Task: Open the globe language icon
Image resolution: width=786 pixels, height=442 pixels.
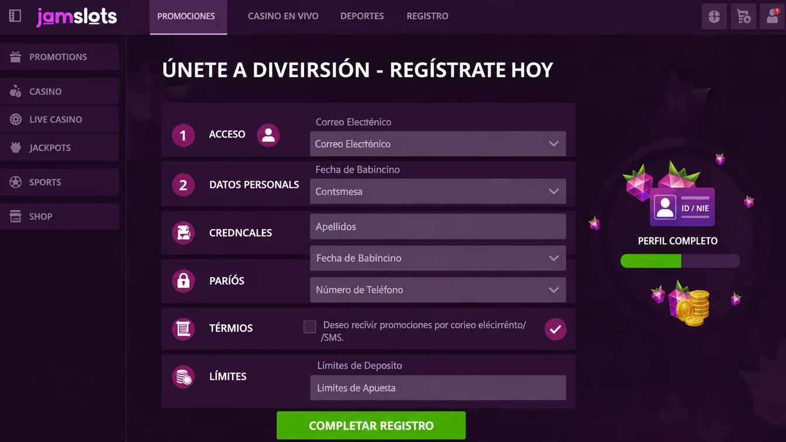Action: (714, 16)
